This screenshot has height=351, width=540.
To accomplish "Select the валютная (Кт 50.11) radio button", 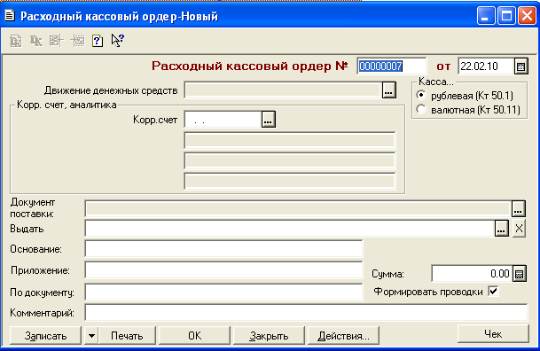I will pos(421,109).
